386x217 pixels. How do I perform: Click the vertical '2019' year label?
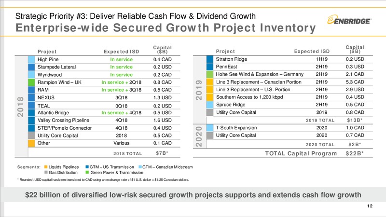point(199,90)
